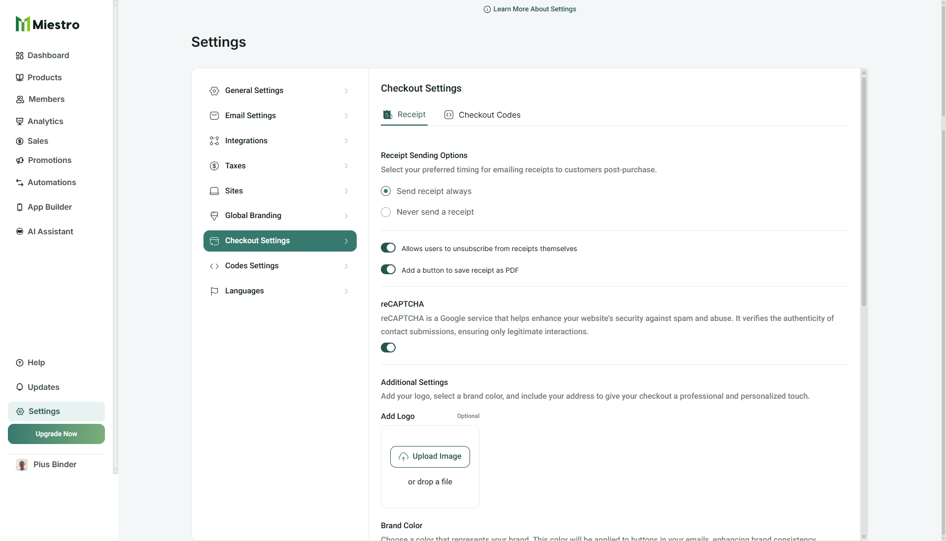
Task: Expand General Settings chevron arrow
Action: coord(346,91)
